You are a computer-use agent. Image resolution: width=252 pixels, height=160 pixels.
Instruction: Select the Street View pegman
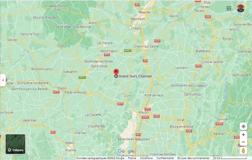coord(243,151)
